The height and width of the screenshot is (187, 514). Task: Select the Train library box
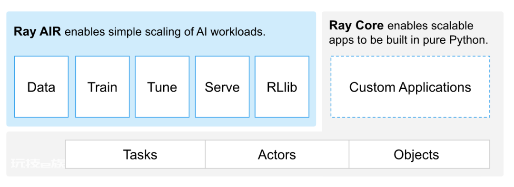[102, 87]
